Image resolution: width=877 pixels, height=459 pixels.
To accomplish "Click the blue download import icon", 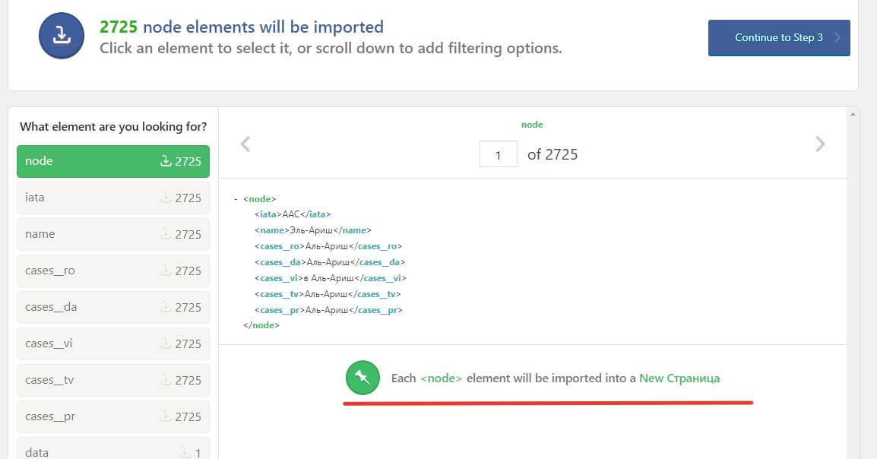I will point(62,36).
